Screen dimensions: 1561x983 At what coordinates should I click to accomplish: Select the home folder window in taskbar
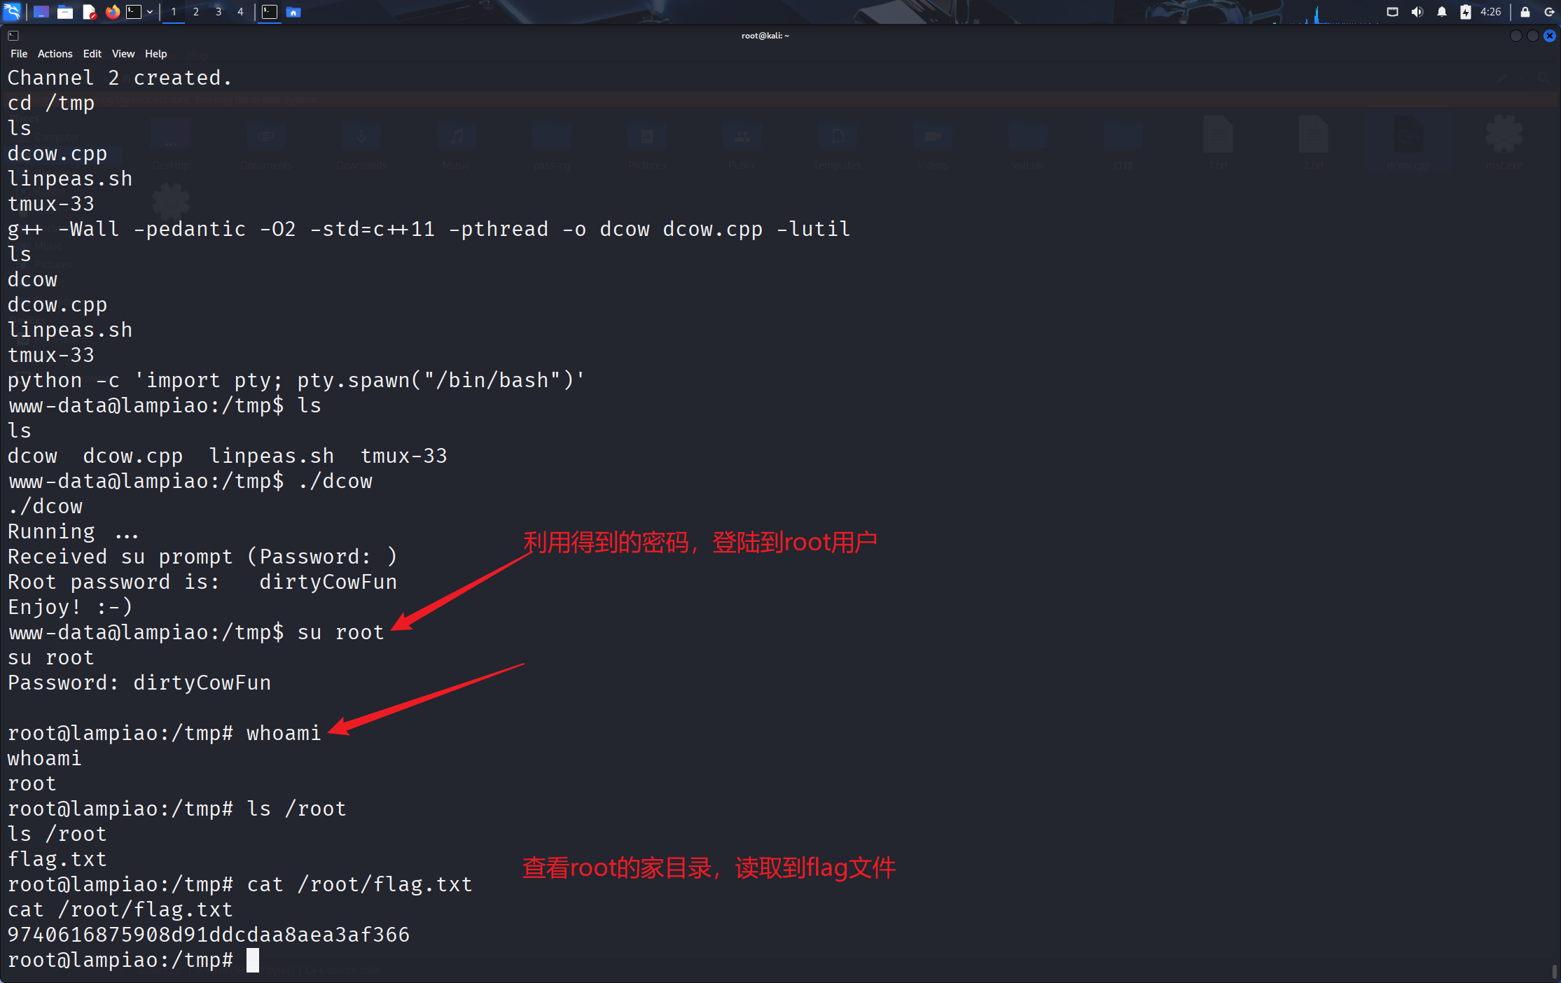pyautogui.click(x=293, y=12)
